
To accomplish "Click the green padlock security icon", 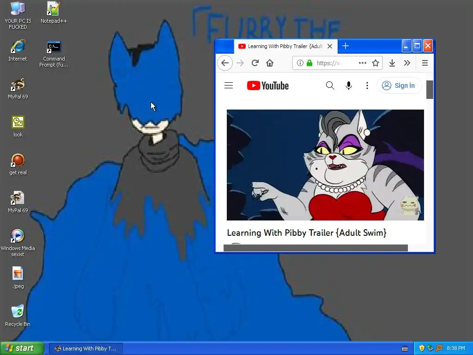I will coord(309,63).
